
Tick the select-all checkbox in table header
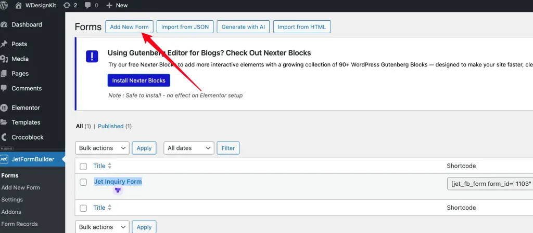pyautogui.click(x=83, y=166)
